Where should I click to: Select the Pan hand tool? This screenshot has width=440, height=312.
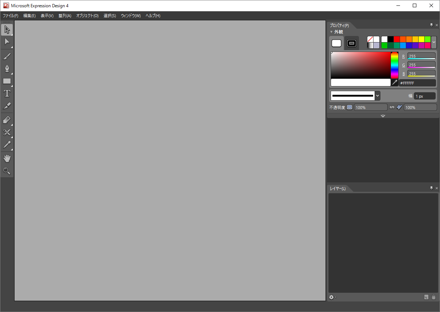coord(7,158)
